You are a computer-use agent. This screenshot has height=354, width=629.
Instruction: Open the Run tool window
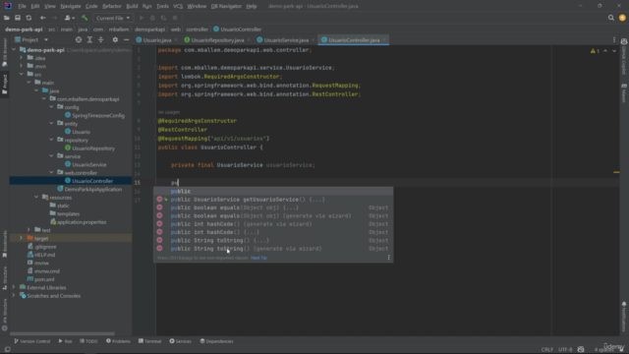[65, 341]
